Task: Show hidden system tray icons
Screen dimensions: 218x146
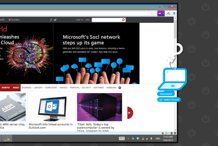Action: [128, 138]
